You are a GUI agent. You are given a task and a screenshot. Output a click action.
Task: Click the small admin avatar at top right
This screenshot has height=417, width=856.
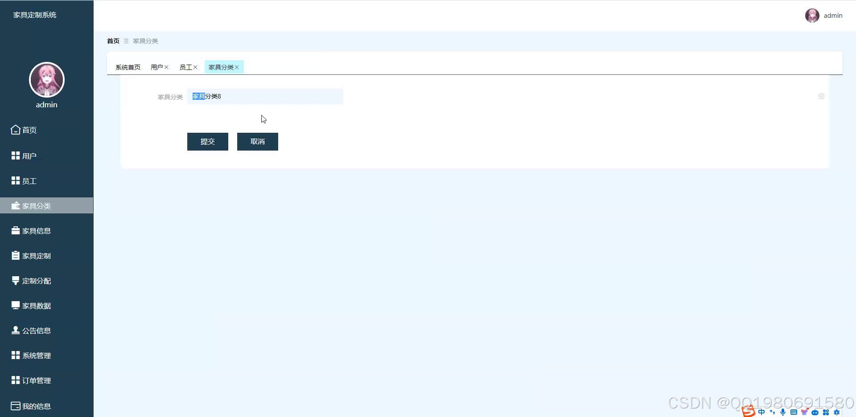pyautogui.click(x=812, y=16)
